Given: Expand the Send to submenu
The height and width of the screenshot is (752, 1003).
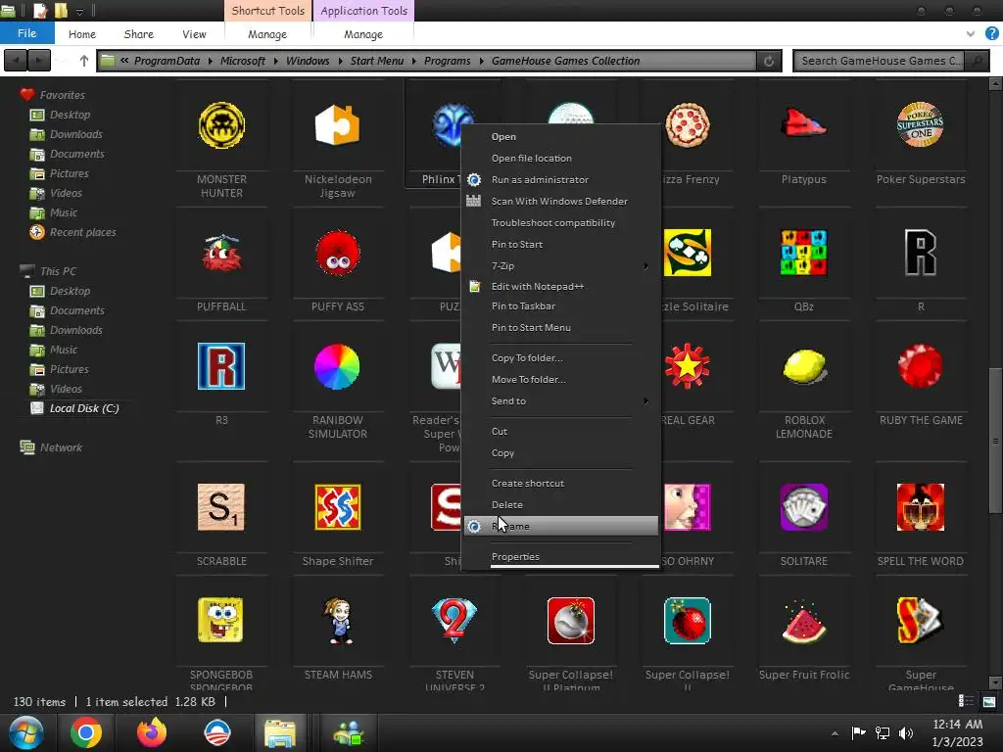Looking at the screenshot, I should pos(561,401).
